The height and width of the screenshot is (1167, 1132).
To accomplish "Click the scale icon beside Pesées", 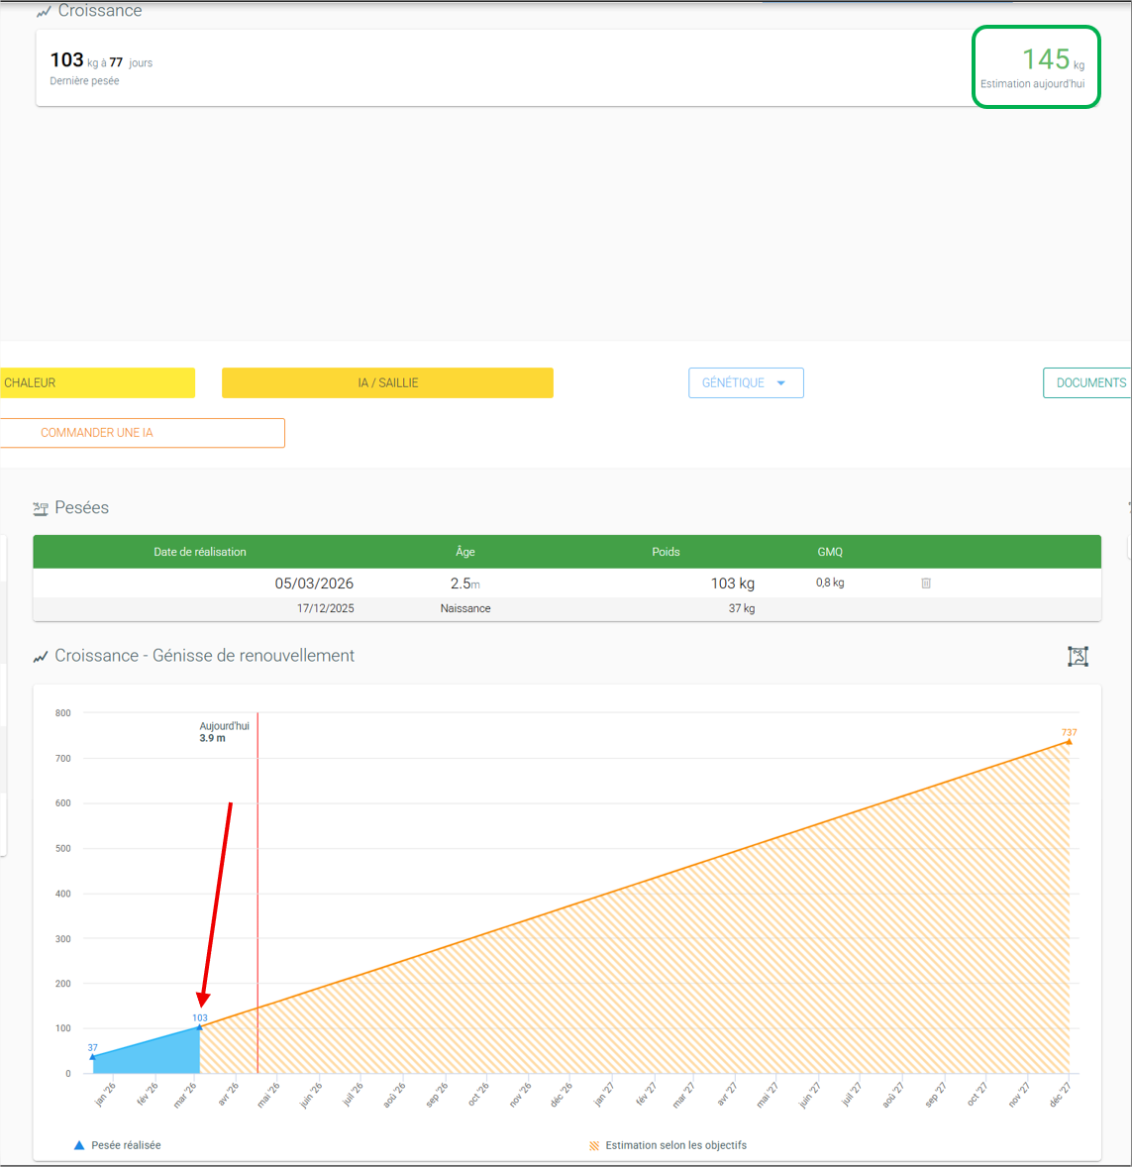I will (x=41, y=508).
